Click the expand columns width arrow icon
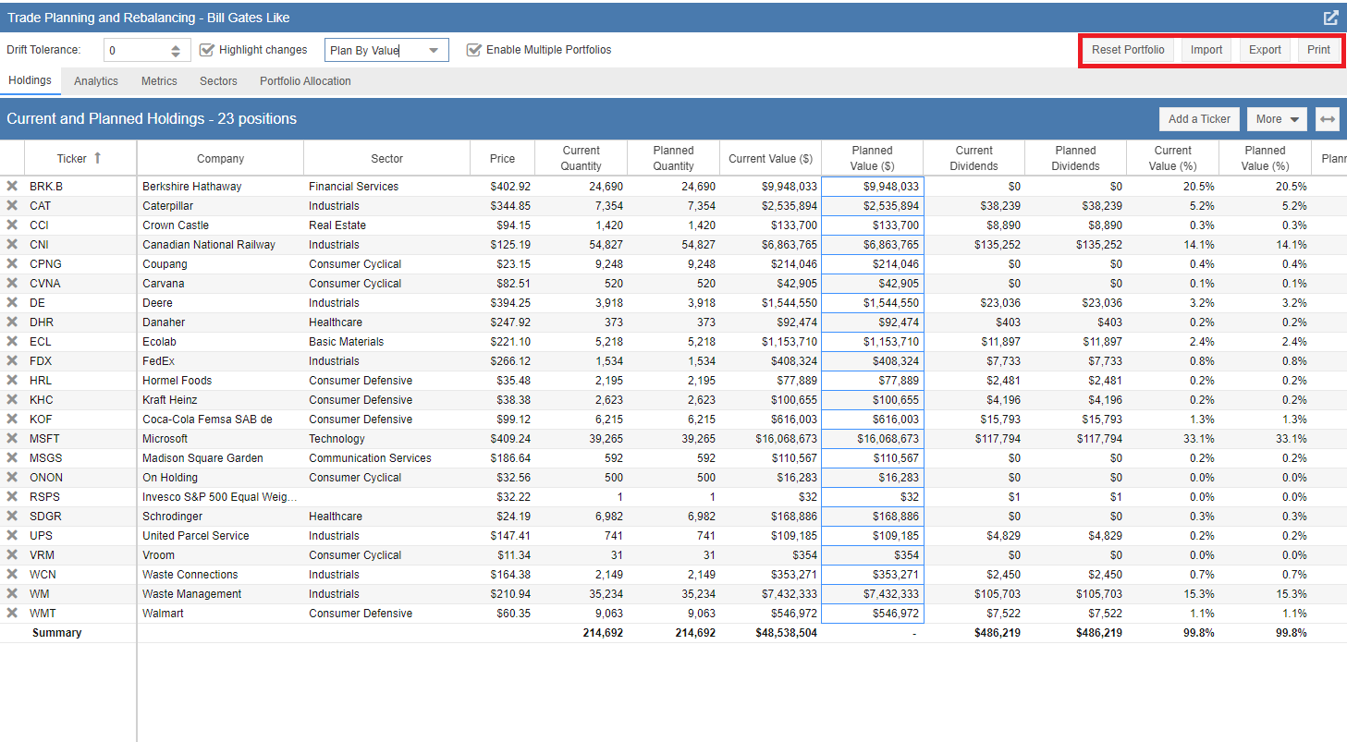Viewport: 1347px width, 742px height. coord(1328,119)
